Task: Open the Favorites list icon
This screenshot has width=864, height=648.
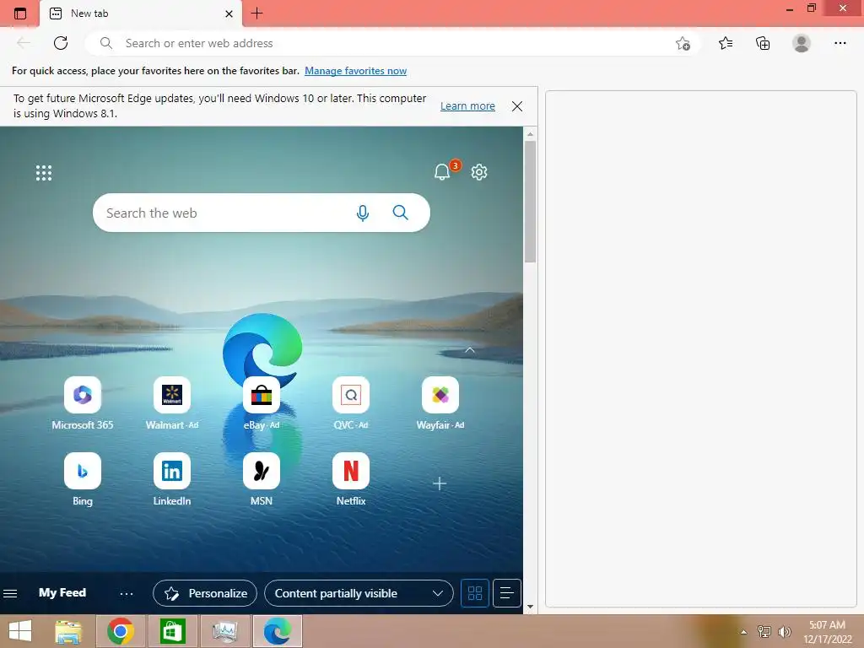Action: [726, 43]
